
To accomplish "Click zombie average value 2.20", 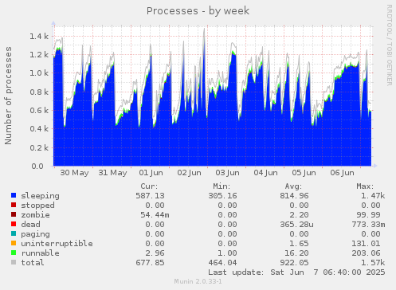I will pyautogui.click(x=299, y=215).
